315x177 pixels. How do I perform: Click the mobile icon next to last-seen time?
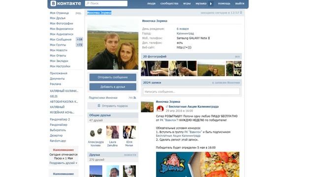click(241, 13)
